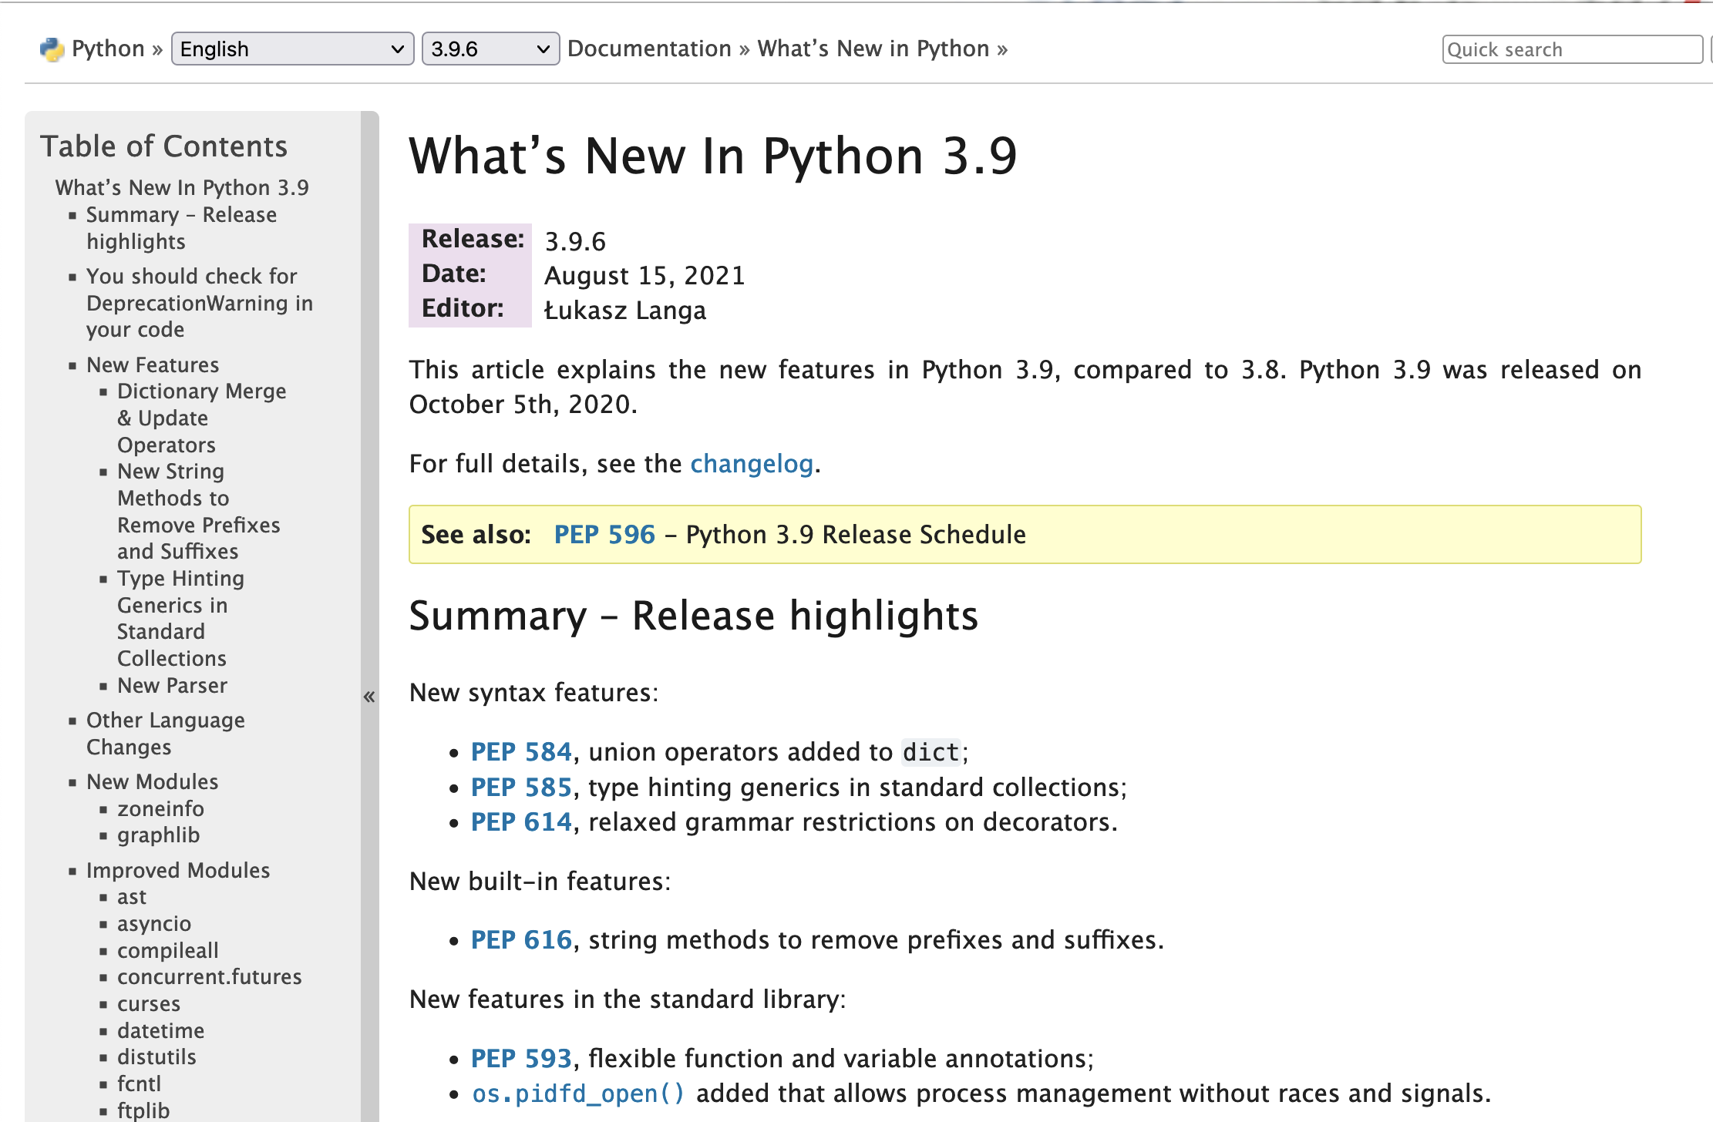Image resolution: width=1713 pixels, height=1122 pixels.
Task: Open the English language dropdown
Action: click(292, 49)
